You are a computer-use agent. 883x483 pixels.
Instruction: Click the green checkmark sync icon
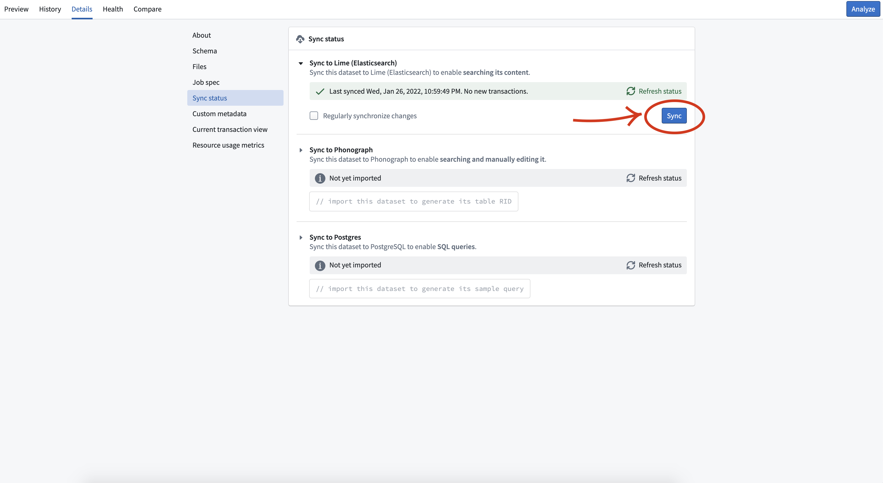pyautogui.click(x=320, y=92)
